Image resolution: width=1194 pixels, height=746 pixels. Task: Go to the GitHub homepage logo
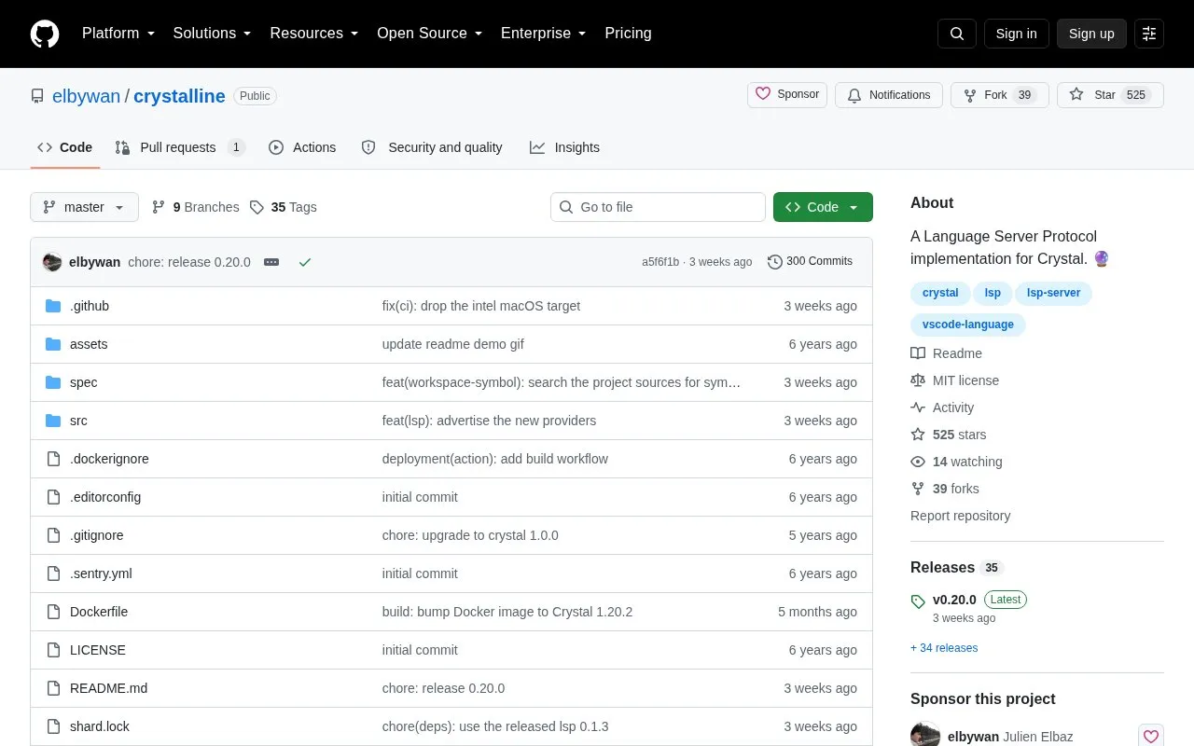coord(45,34)
